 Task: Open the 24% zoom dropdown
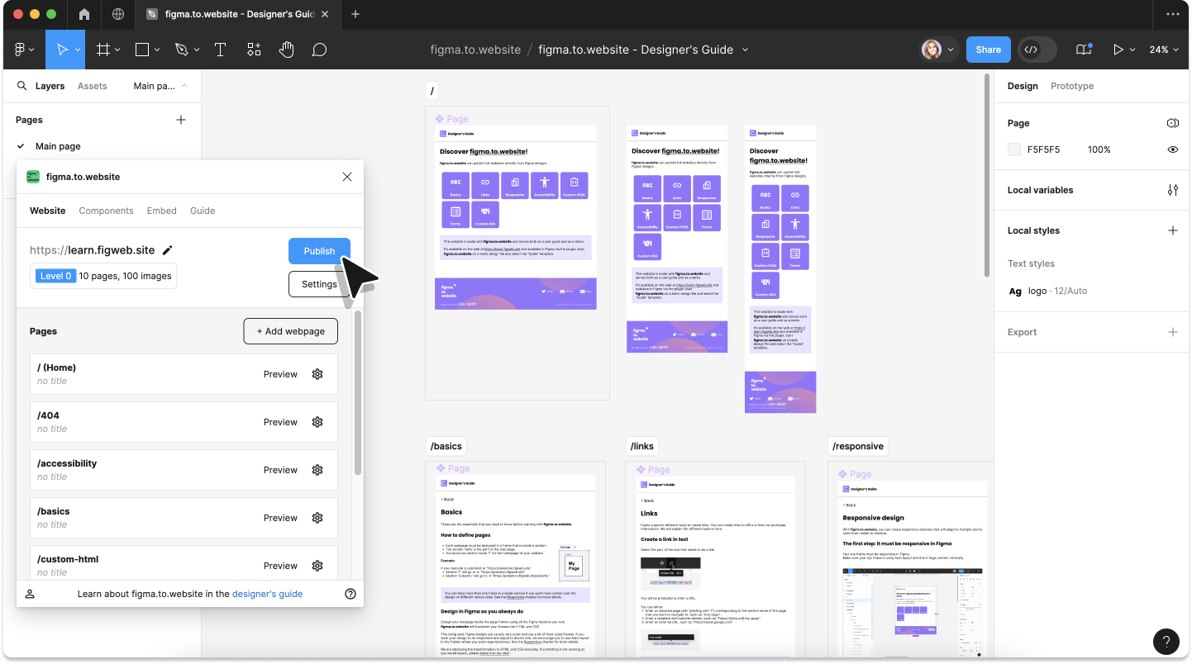(1164, 50)
